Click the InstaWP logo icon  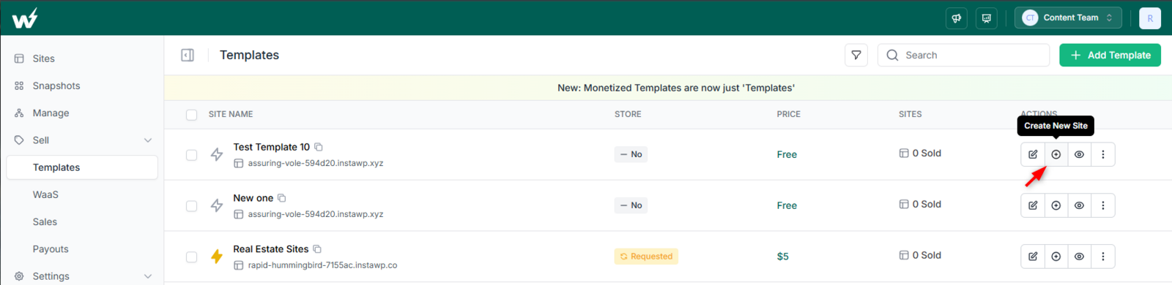click(25, 18)
